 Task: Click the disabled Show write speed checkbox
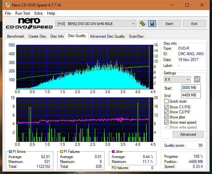[166, 127]
